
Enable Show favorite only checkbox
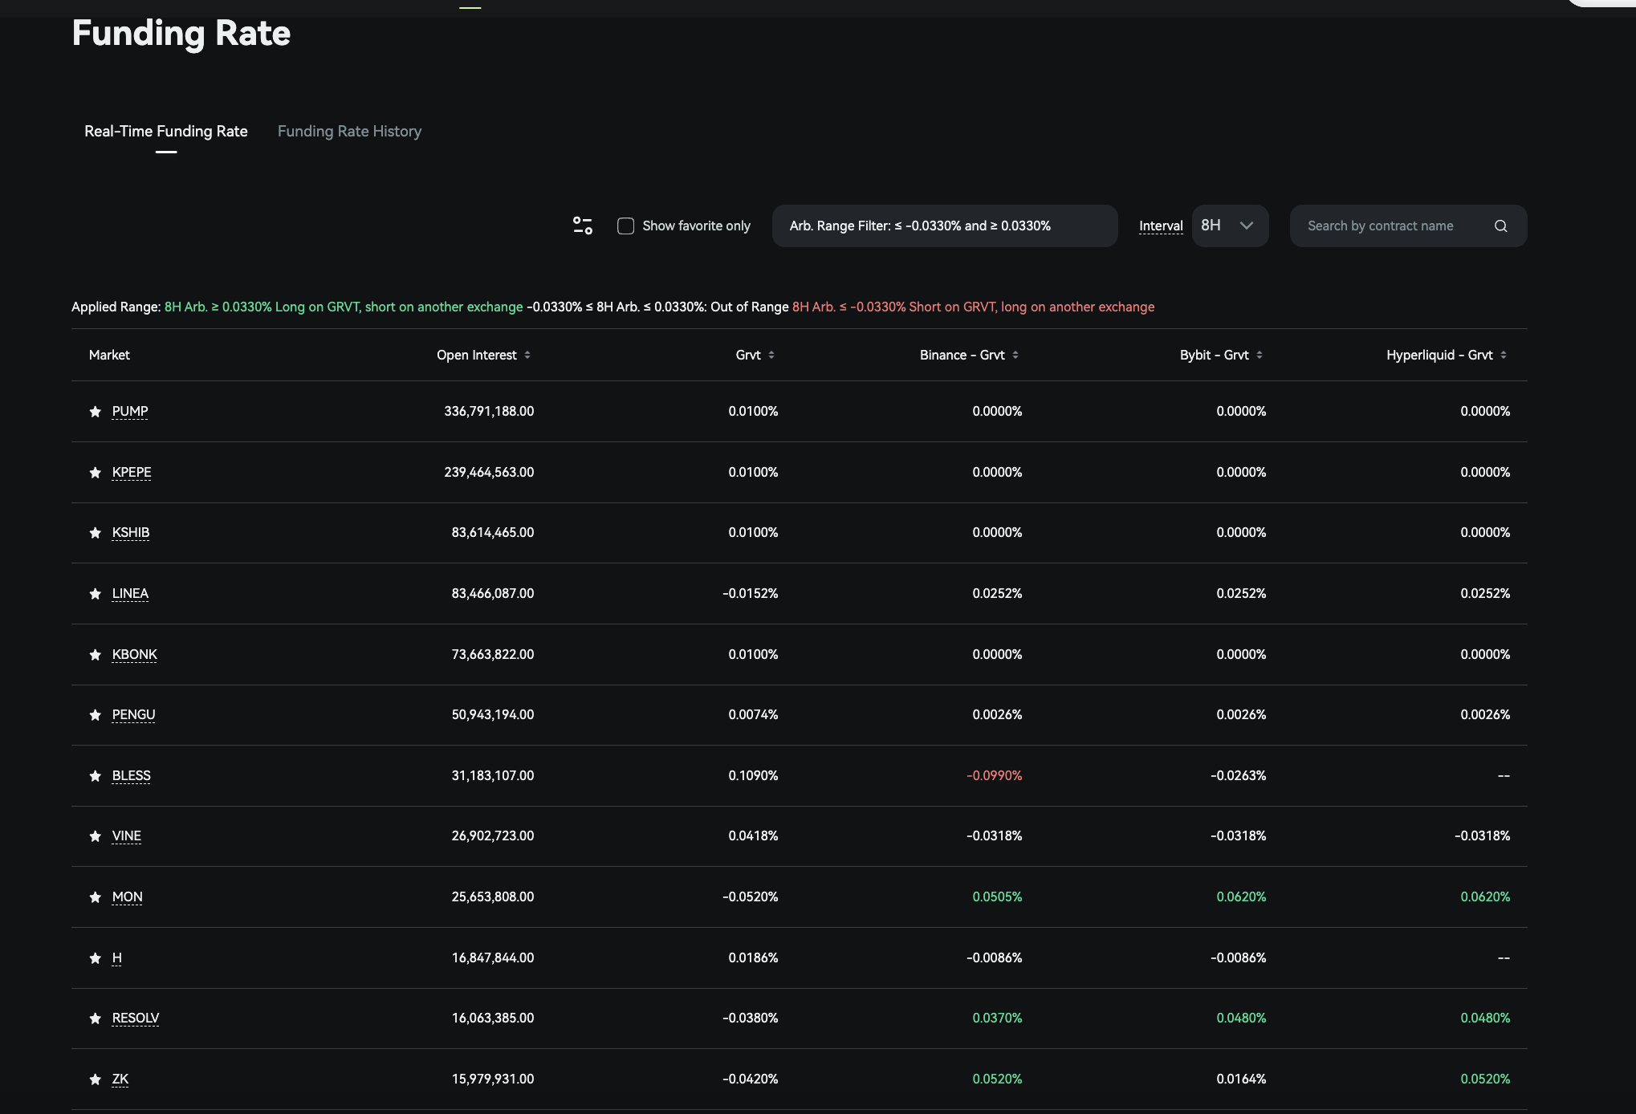(x=625, y=226)
